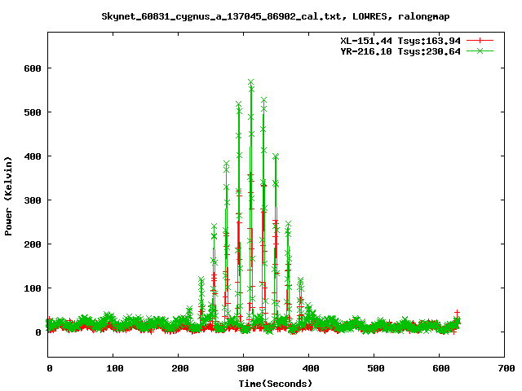This screenshot has height=391, width=522.
Task: Click x-axis tick label 100
Action: [x=115, y=368]
